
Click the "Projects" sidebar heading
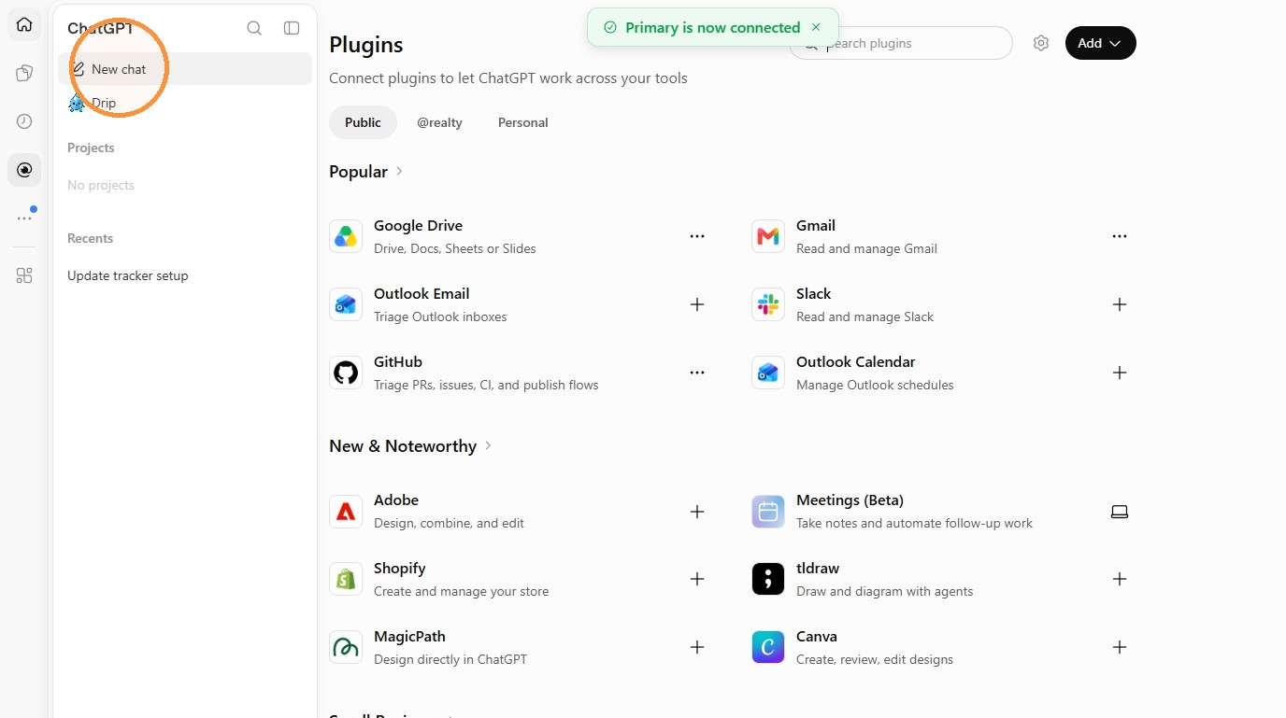91,148
